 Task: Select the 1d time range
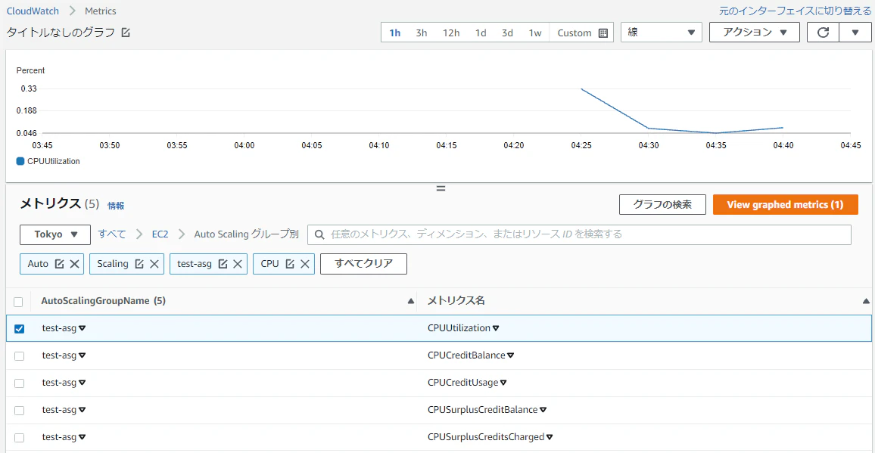click(x=481, y=33)
